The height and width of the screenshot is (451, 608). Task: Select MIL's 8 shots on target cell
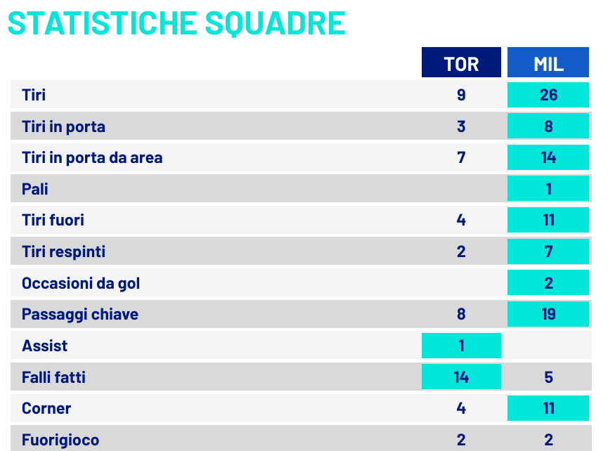(548, 126)
